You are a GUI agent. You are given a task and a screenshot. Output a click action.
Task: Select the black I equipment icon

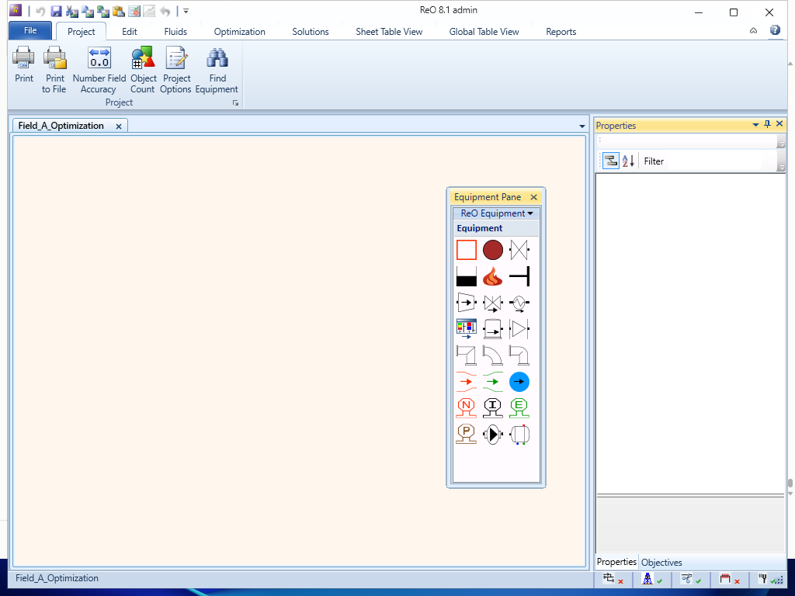pos(493,408)
